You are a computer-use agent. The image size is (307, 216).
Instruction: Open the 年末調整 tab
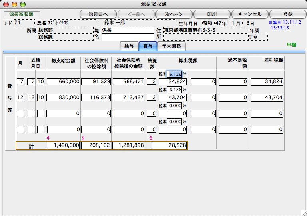tap(171, 46)
